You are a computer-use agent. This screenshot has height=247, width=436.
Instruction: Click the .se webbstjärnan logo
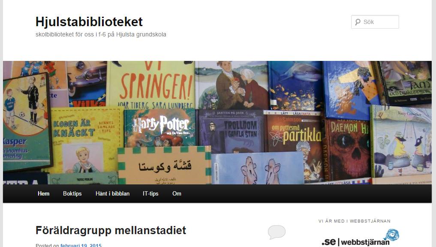[x=361, y=238]
